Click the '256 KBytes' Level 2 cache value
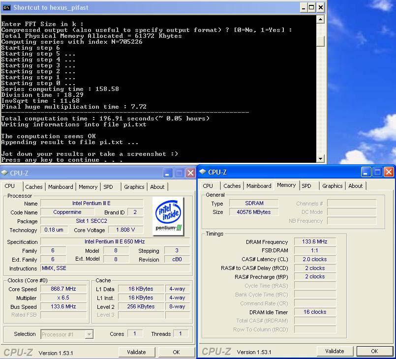The image size is (396, 359). 141,306
